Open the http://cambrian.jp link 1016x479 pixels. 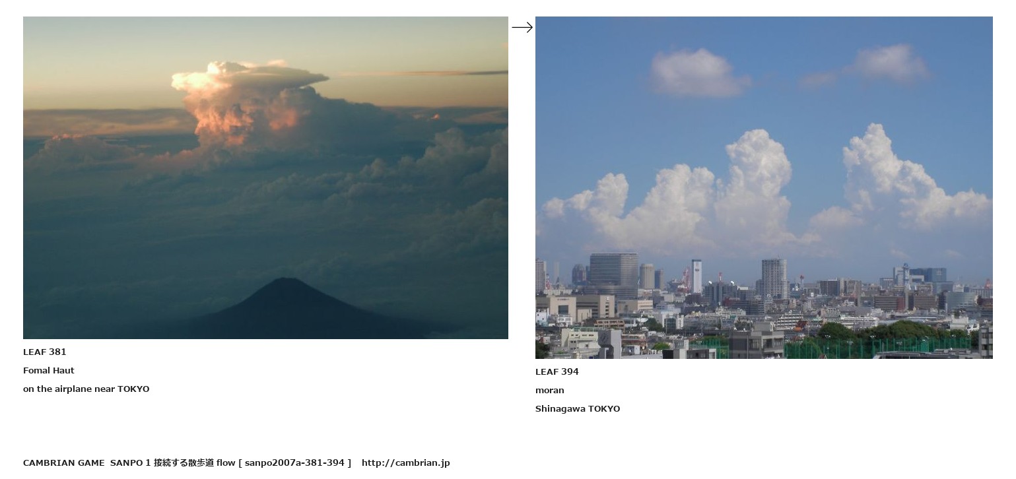pos(406,463)
